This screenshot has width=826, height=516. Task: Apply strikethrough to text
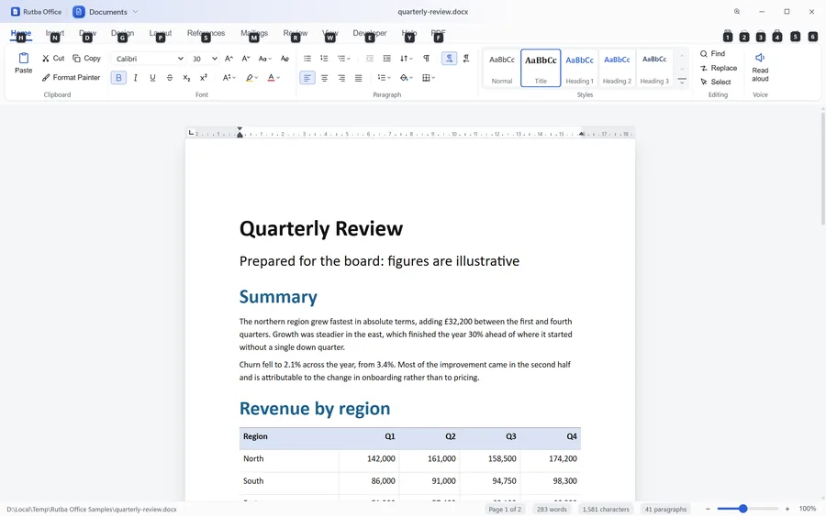pos(170,78)
